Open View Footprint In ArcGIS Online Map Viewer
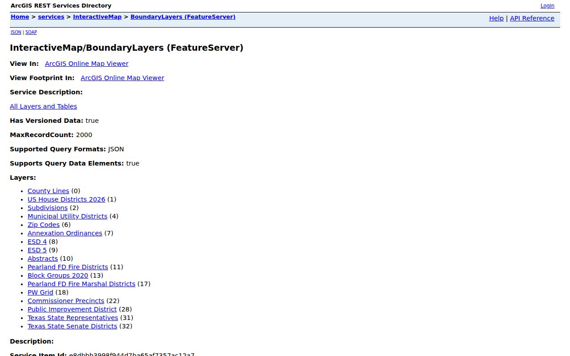570x356 pixels. point(122,78)
